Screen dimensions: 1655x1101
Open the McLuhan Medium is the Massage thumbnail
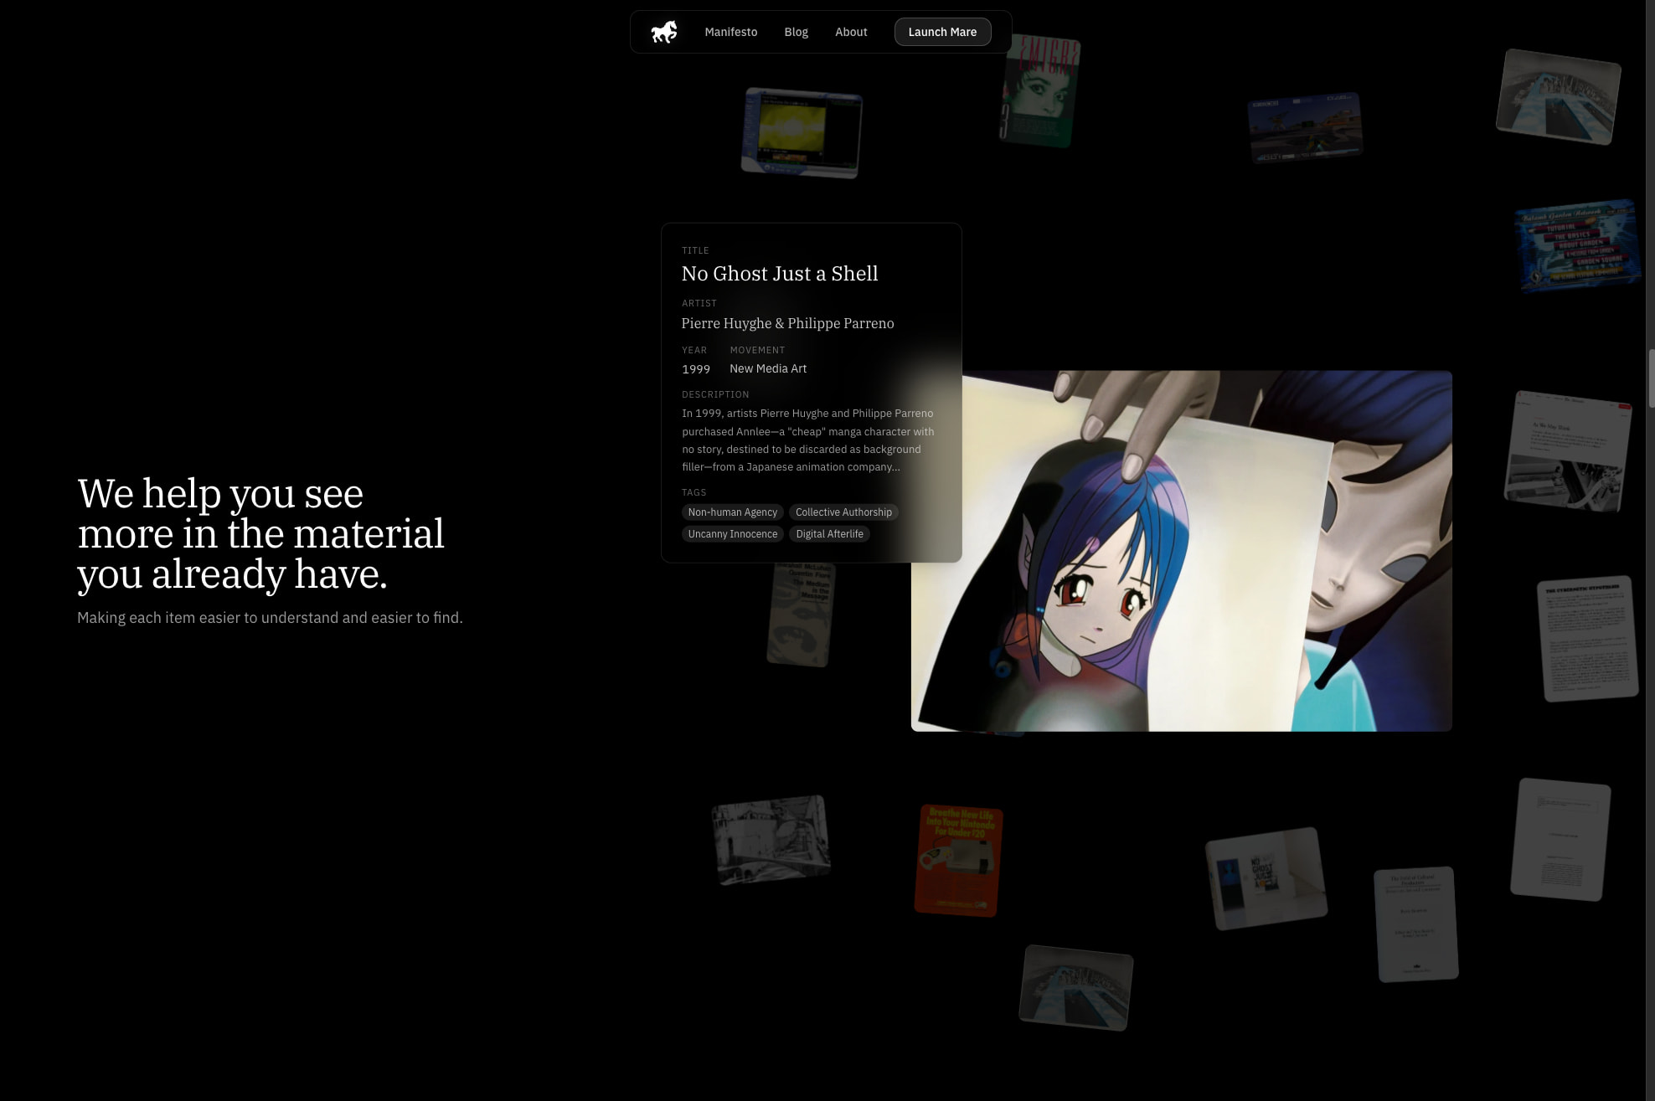click(801, 615)
